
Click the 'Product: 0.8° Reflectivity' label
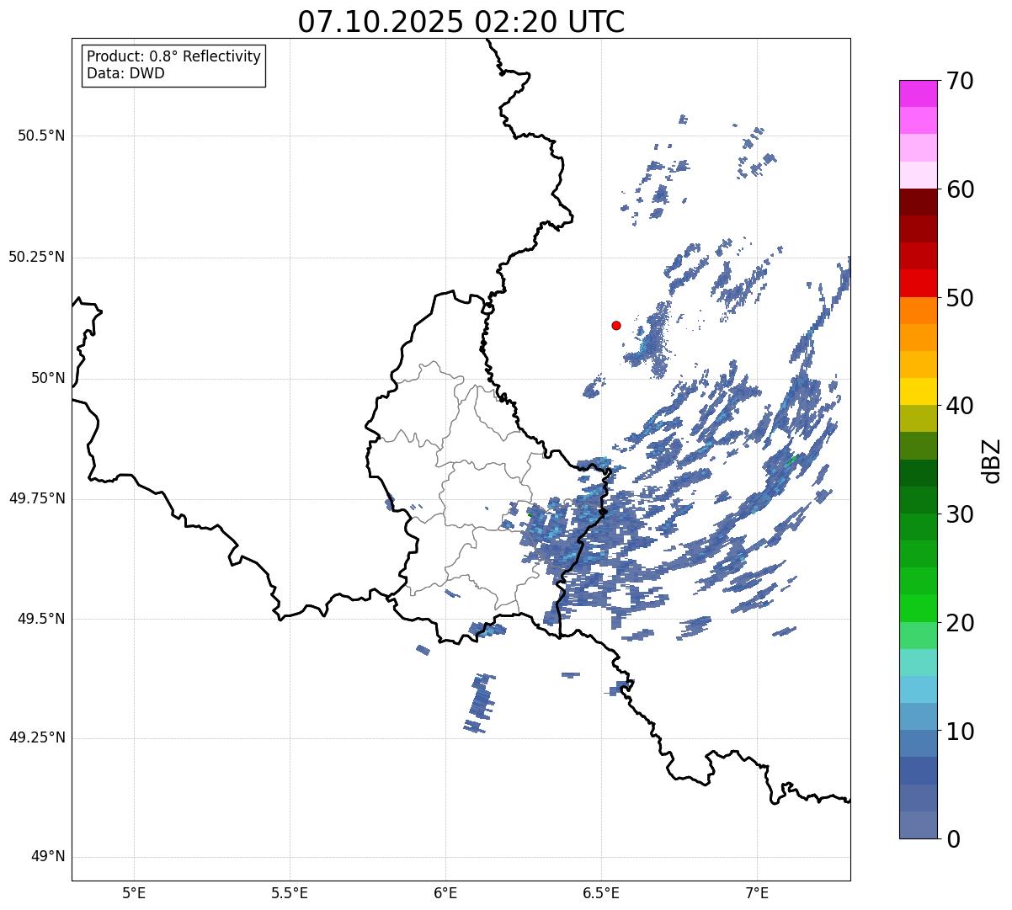tap(174, 56)
